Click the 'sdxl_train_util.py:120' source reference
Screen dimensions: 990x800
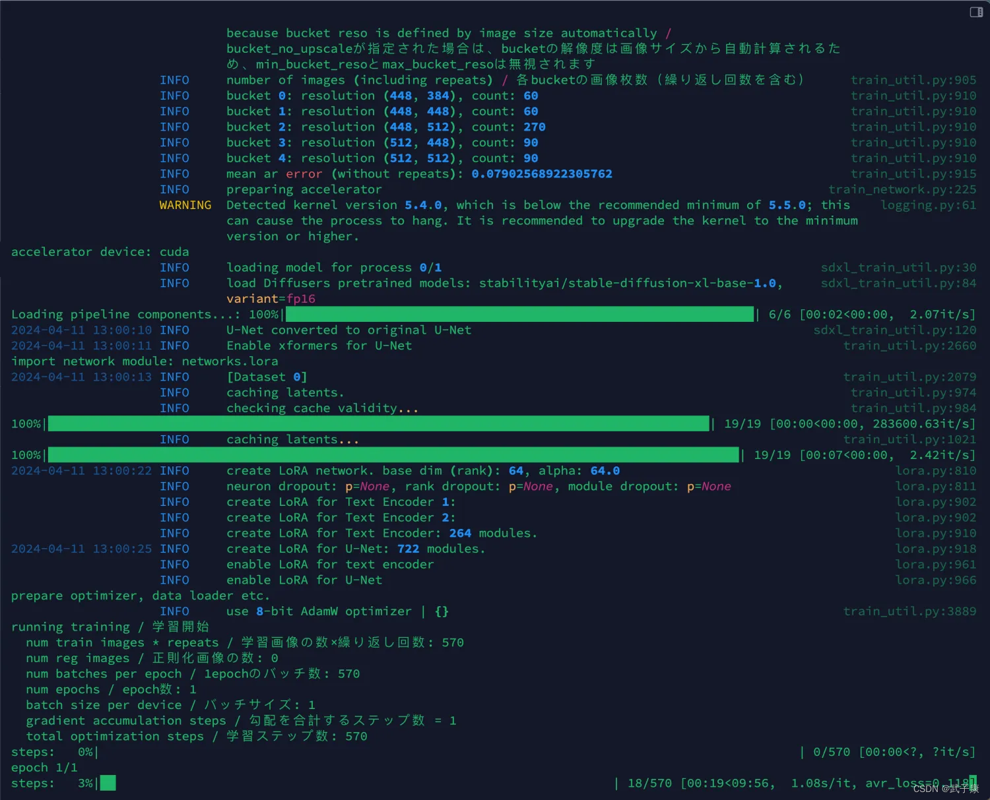click(x=895, y=330)
